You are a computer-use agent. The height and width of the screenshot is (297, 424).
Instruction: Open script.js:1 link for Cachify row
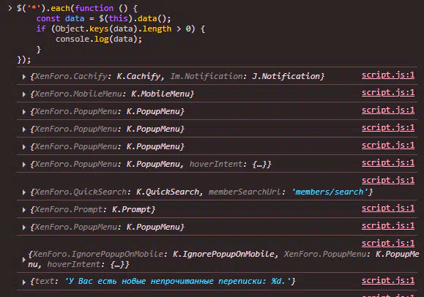click(x=388, y=75)
